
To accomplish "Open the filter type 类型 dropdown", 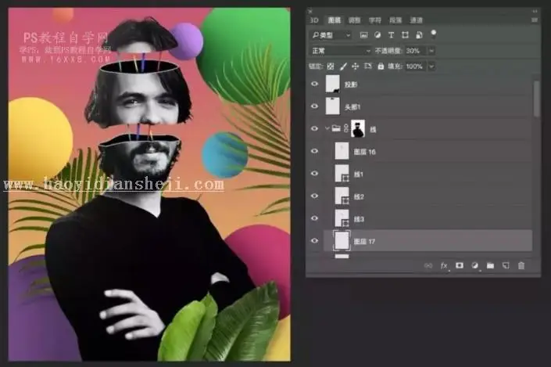I will (331, 35).
